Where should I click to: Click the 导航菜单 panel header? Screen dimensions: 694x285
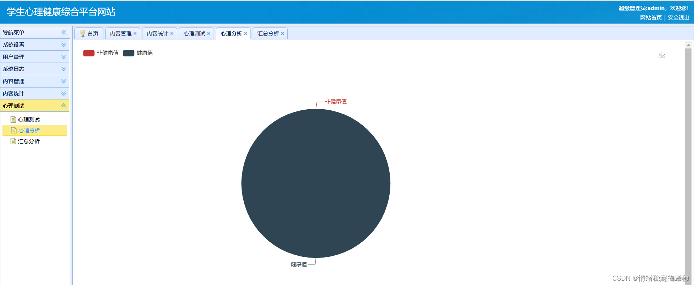tap(35, 32)
